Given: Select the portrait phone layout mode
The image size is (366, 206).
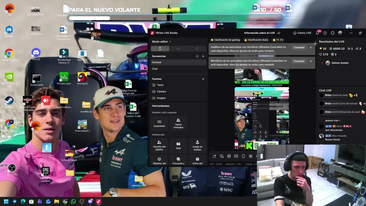Looking at the screenshot, I should click(x=160, y=49).
